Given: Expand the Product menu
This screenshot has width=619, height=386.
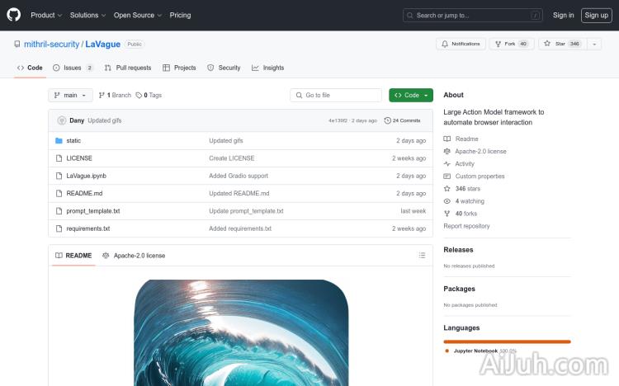Looking at the screenshot, I should click(x=45, y=15).
